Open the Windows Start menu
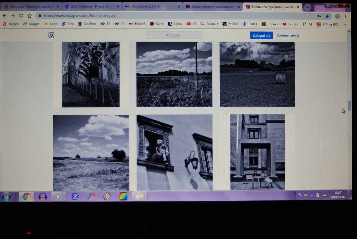 point(6,196)
